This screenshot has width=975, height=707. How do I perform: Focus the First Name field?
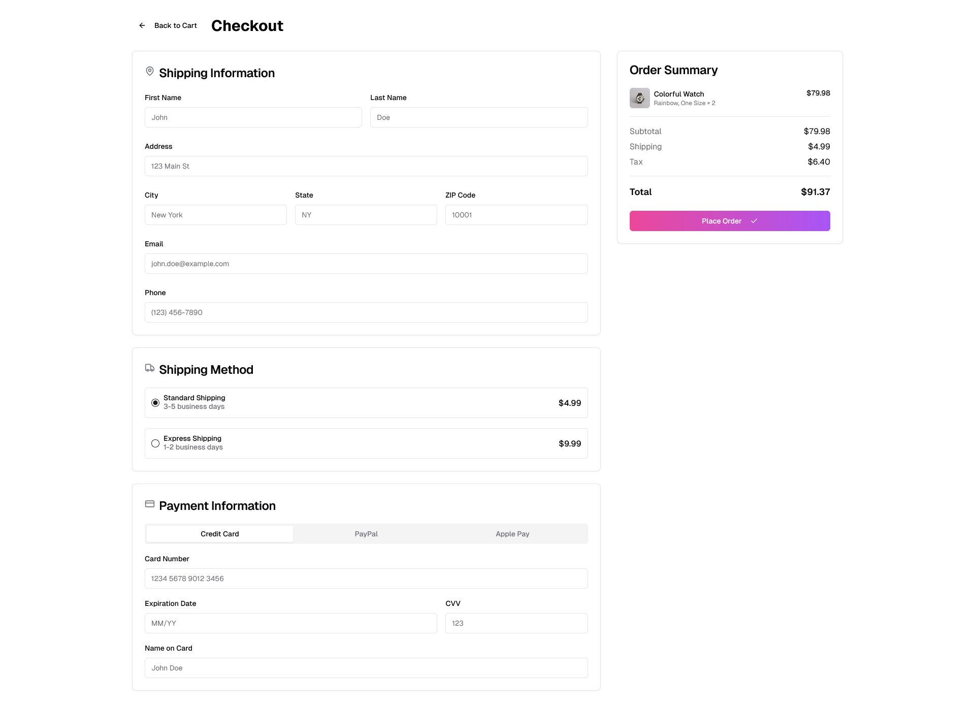(253, 117)
